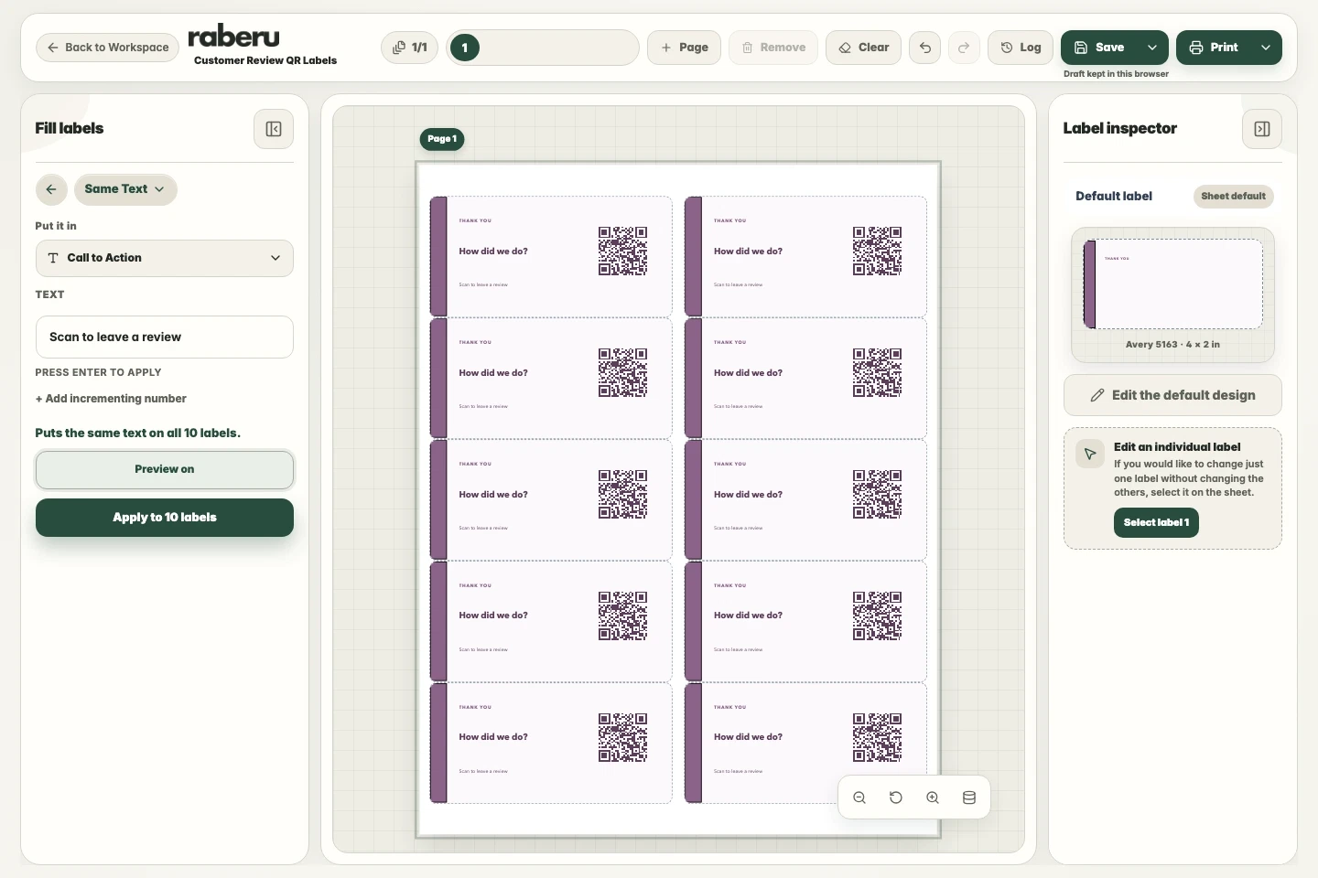Click the default label preview thumbnail

(x=1172, y=284)
